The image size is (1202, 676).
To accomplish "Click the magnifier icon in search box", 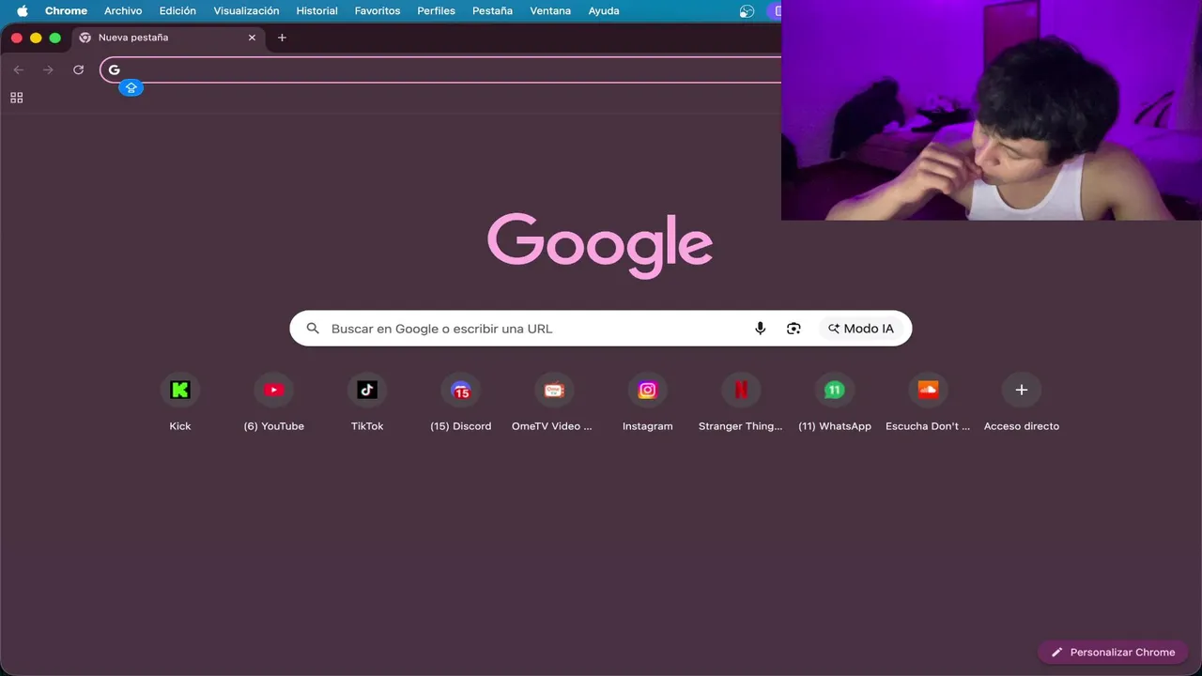I will 313,329.
